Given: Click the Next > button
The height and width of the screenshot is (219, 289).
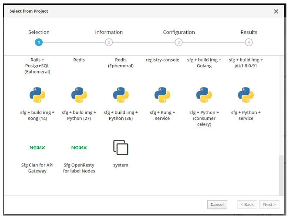Looking at the screenshot, I should pyautogui.click(x=269, y=205).
